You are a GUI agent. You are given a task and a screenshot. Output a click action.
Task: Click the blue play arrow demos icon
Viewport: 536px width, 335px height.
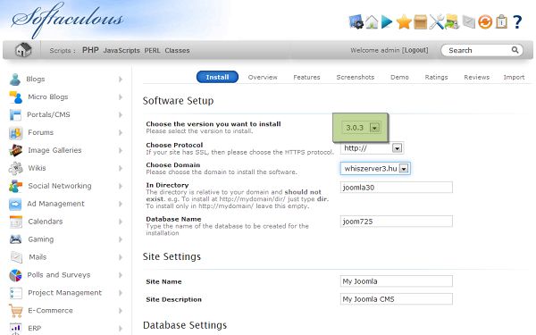387,21
